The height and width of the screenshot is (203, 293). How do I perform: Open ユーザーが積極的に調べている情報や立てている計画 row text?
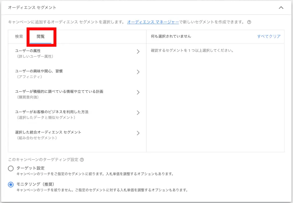pyautogui.click(x=59, y=91)
